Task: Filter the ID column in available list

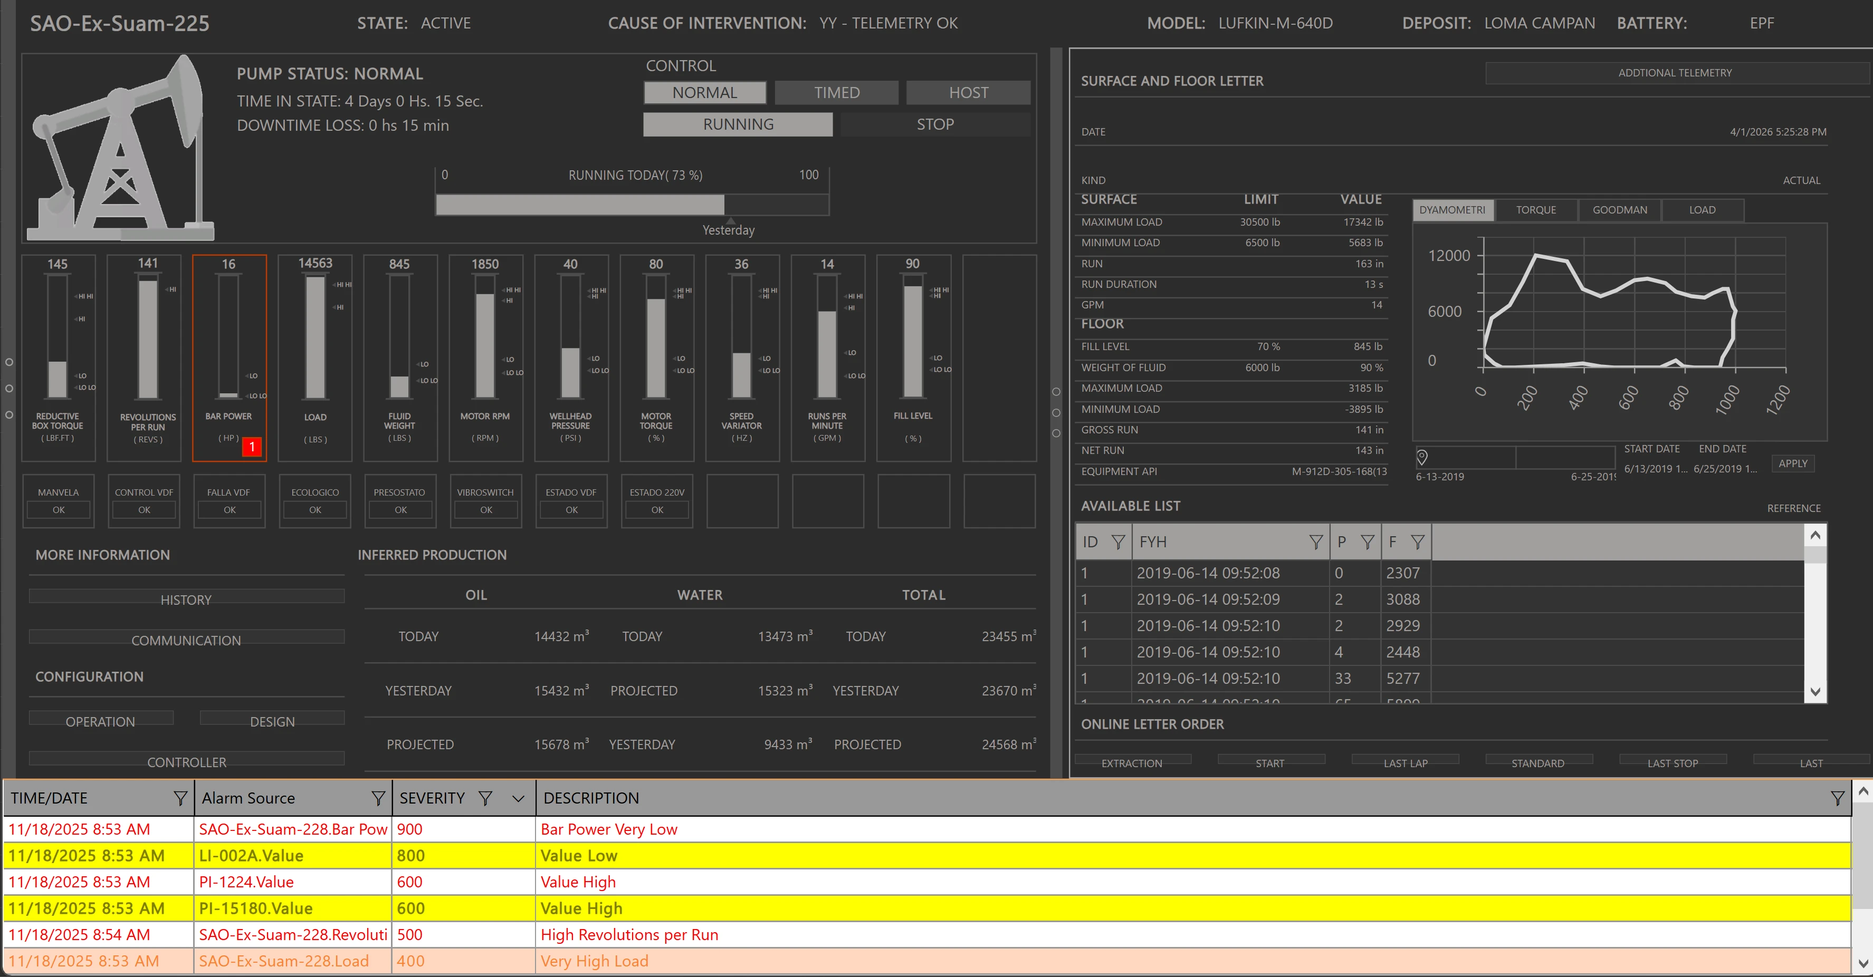Action: [x=1117, y=542]
